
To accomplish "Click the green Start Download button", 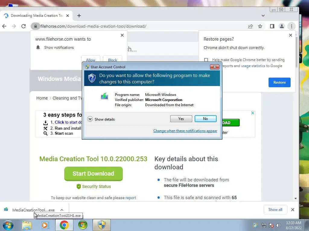I will (x=94, y=174).
